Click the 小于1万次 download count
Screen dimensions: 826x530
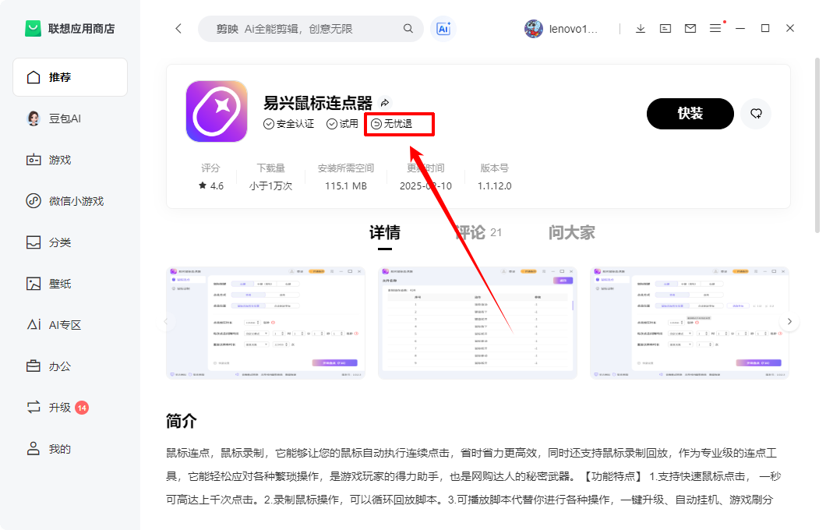point(270,186)
